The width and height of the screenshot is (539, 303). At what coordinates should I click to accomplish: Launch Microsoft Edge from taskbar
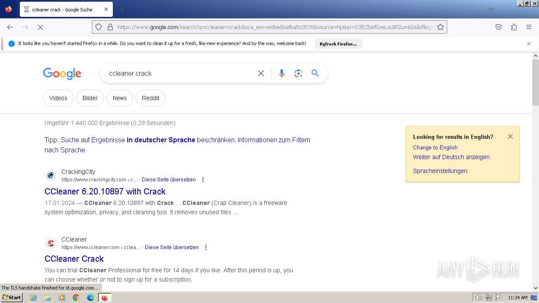point(91,298)
